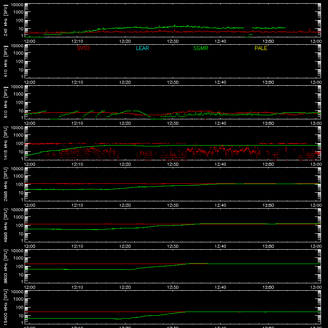Click 12:40 time label under 410 MHz plot
The width and height of the screenshot is (328, 328).
coord(221,82)
